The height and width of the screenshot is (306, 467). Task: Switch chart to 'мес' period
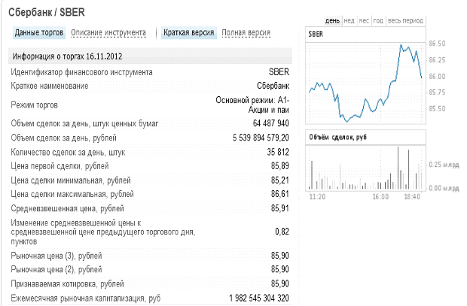coord(364,21)
